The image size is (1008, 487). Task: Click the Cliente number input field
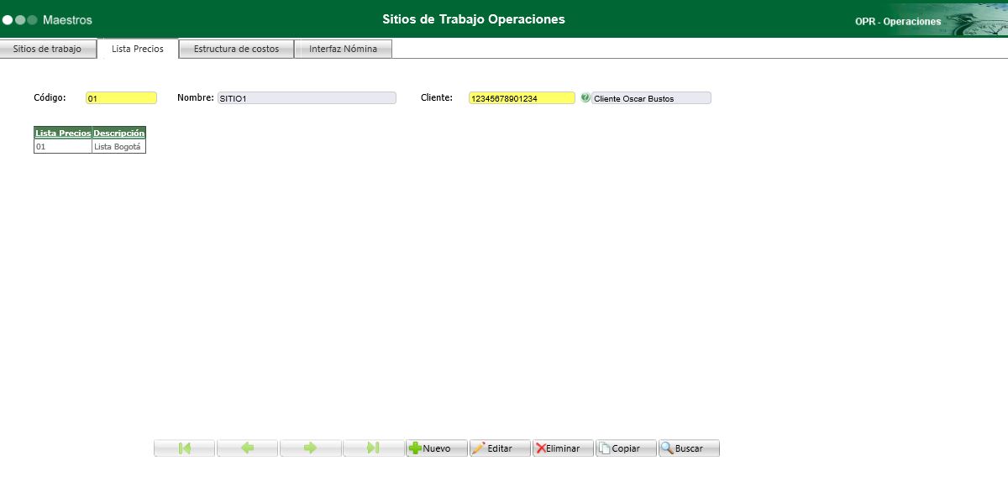[522, 98]
